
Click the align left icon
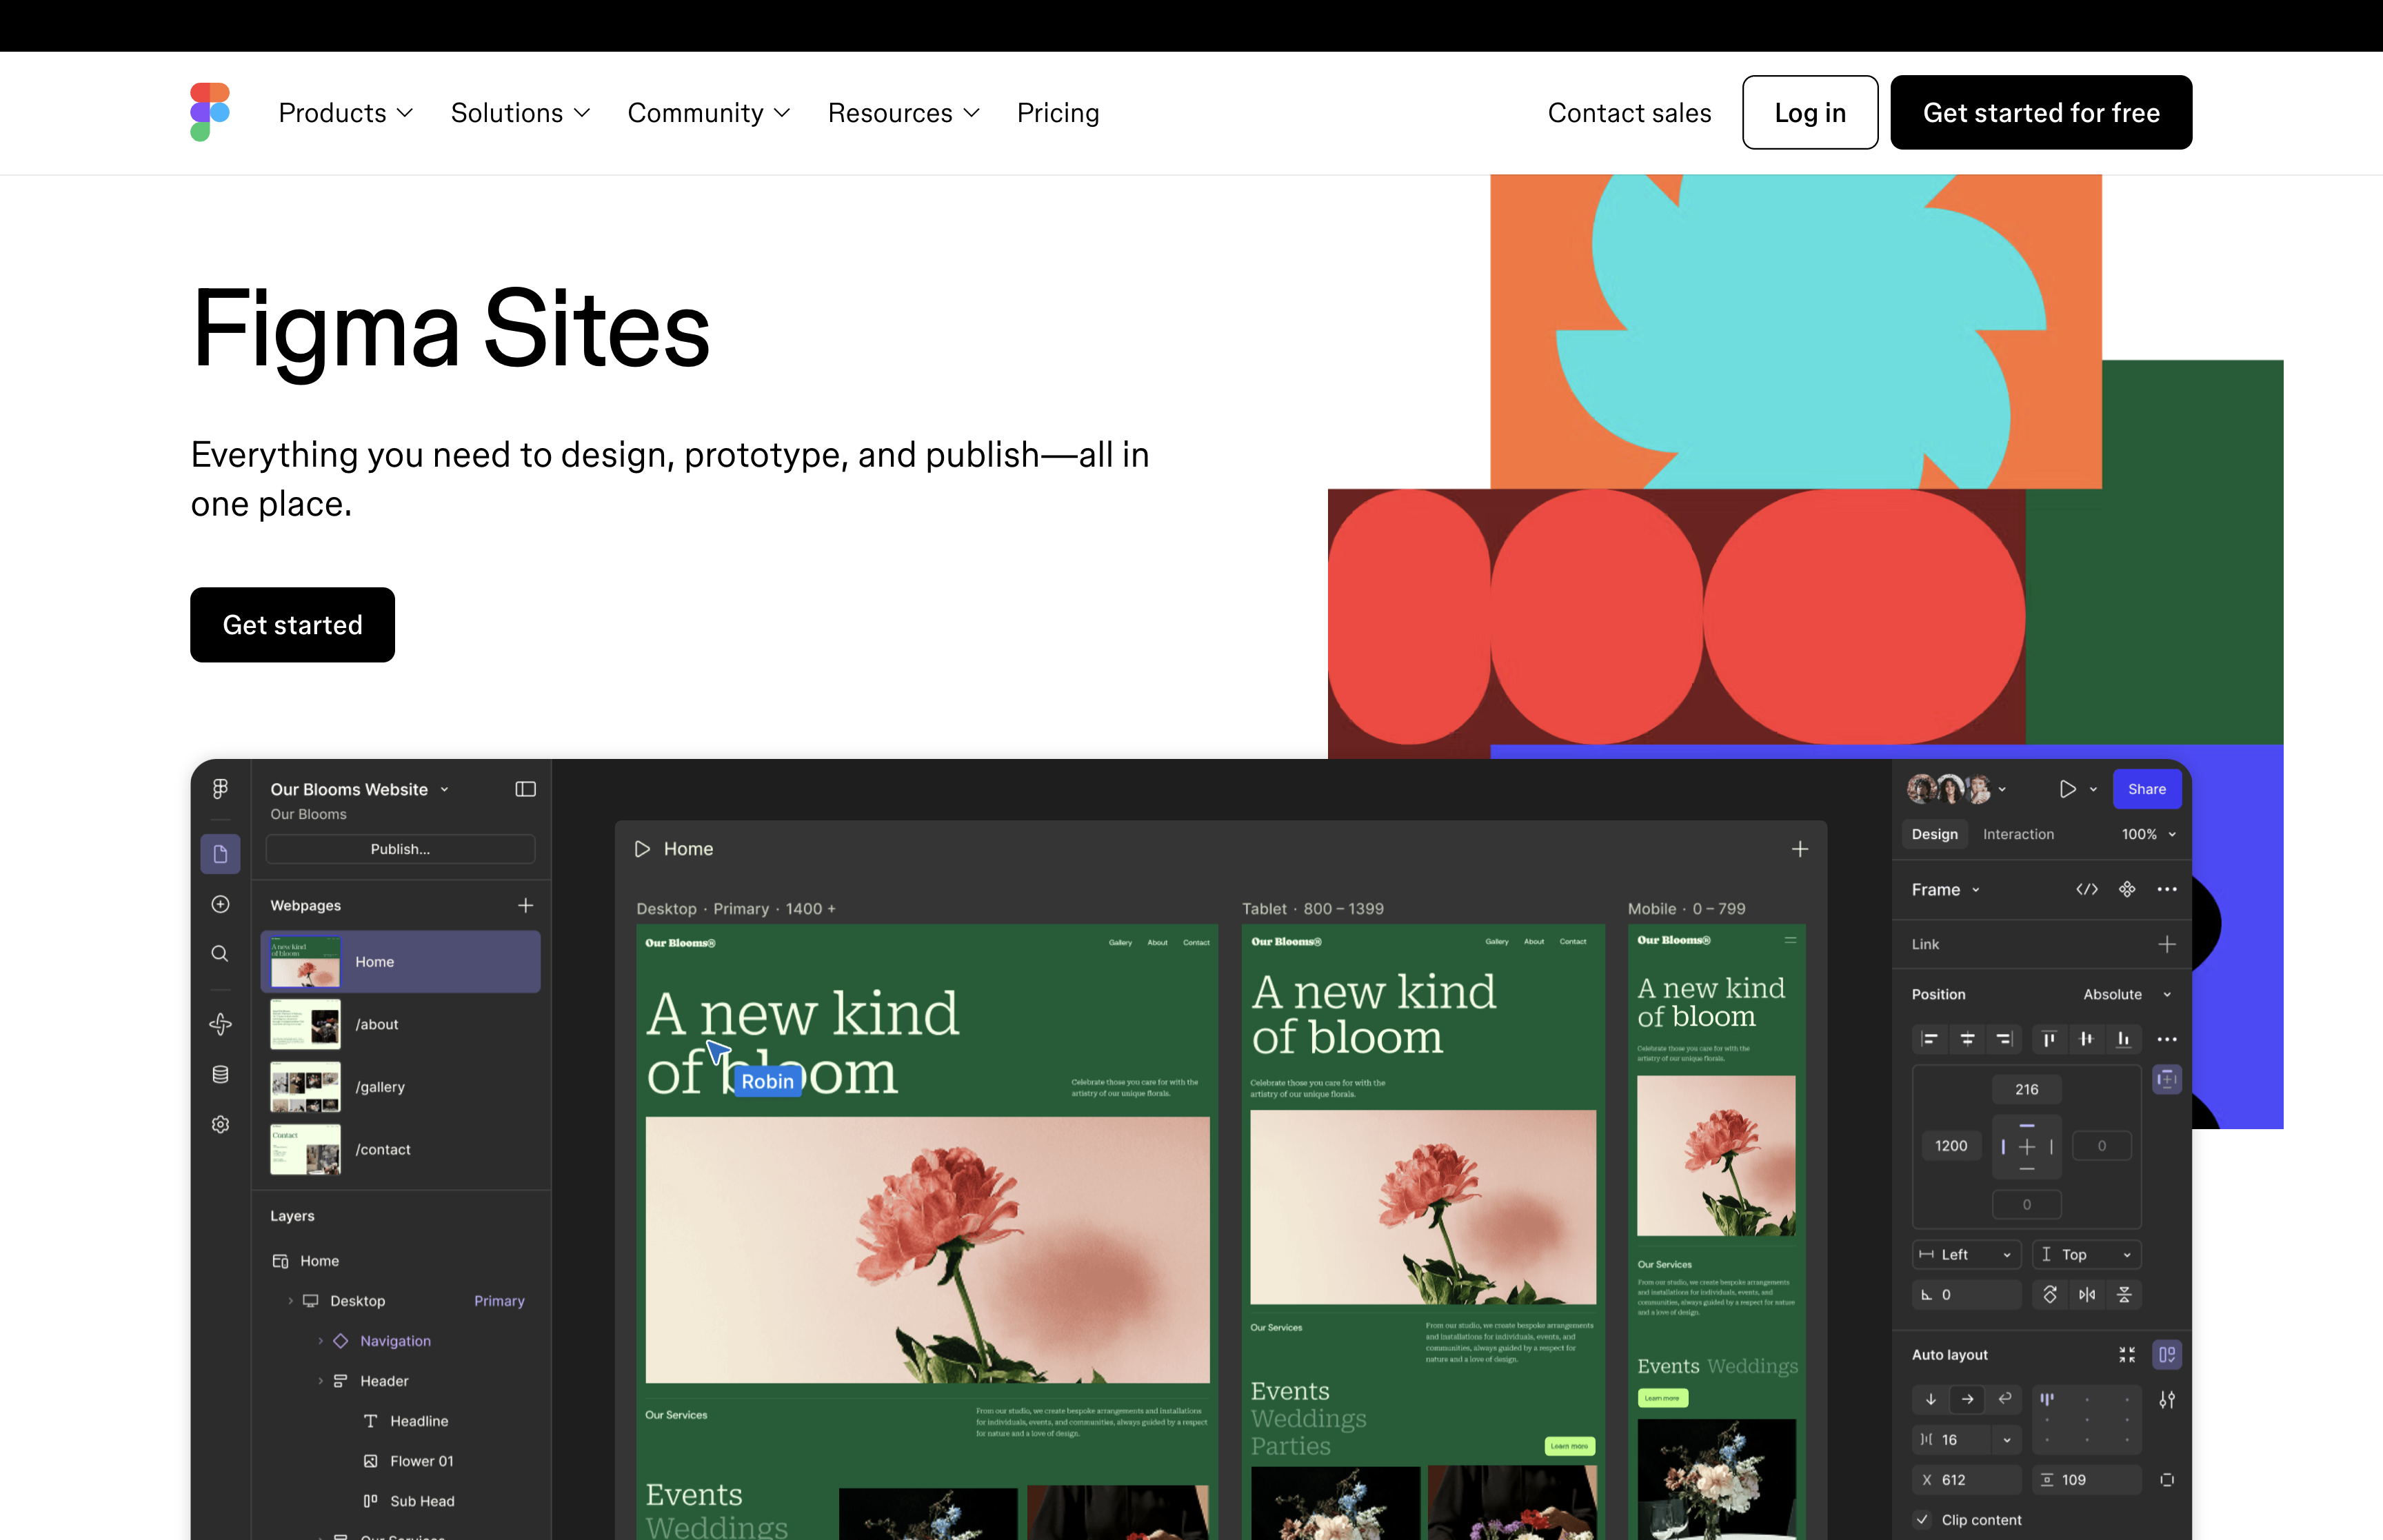tap(1930, 1039)
